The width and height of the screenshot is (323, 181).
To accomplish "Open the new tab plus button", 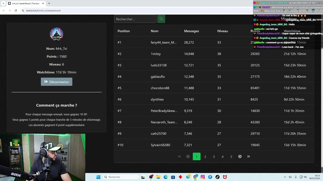I will pyautogui.click(x=49, y=4).
